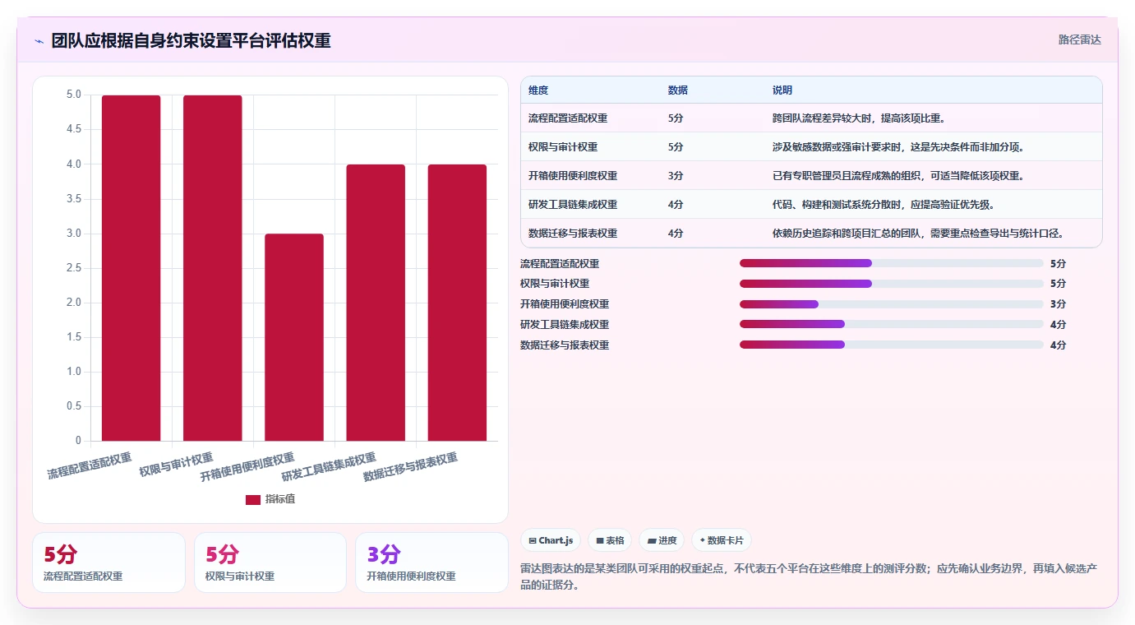The height and width of the screenshot is (625, 1135).
Task: Open the 5分 权限与审计权重 data card
Action: (x=270, y=562)
